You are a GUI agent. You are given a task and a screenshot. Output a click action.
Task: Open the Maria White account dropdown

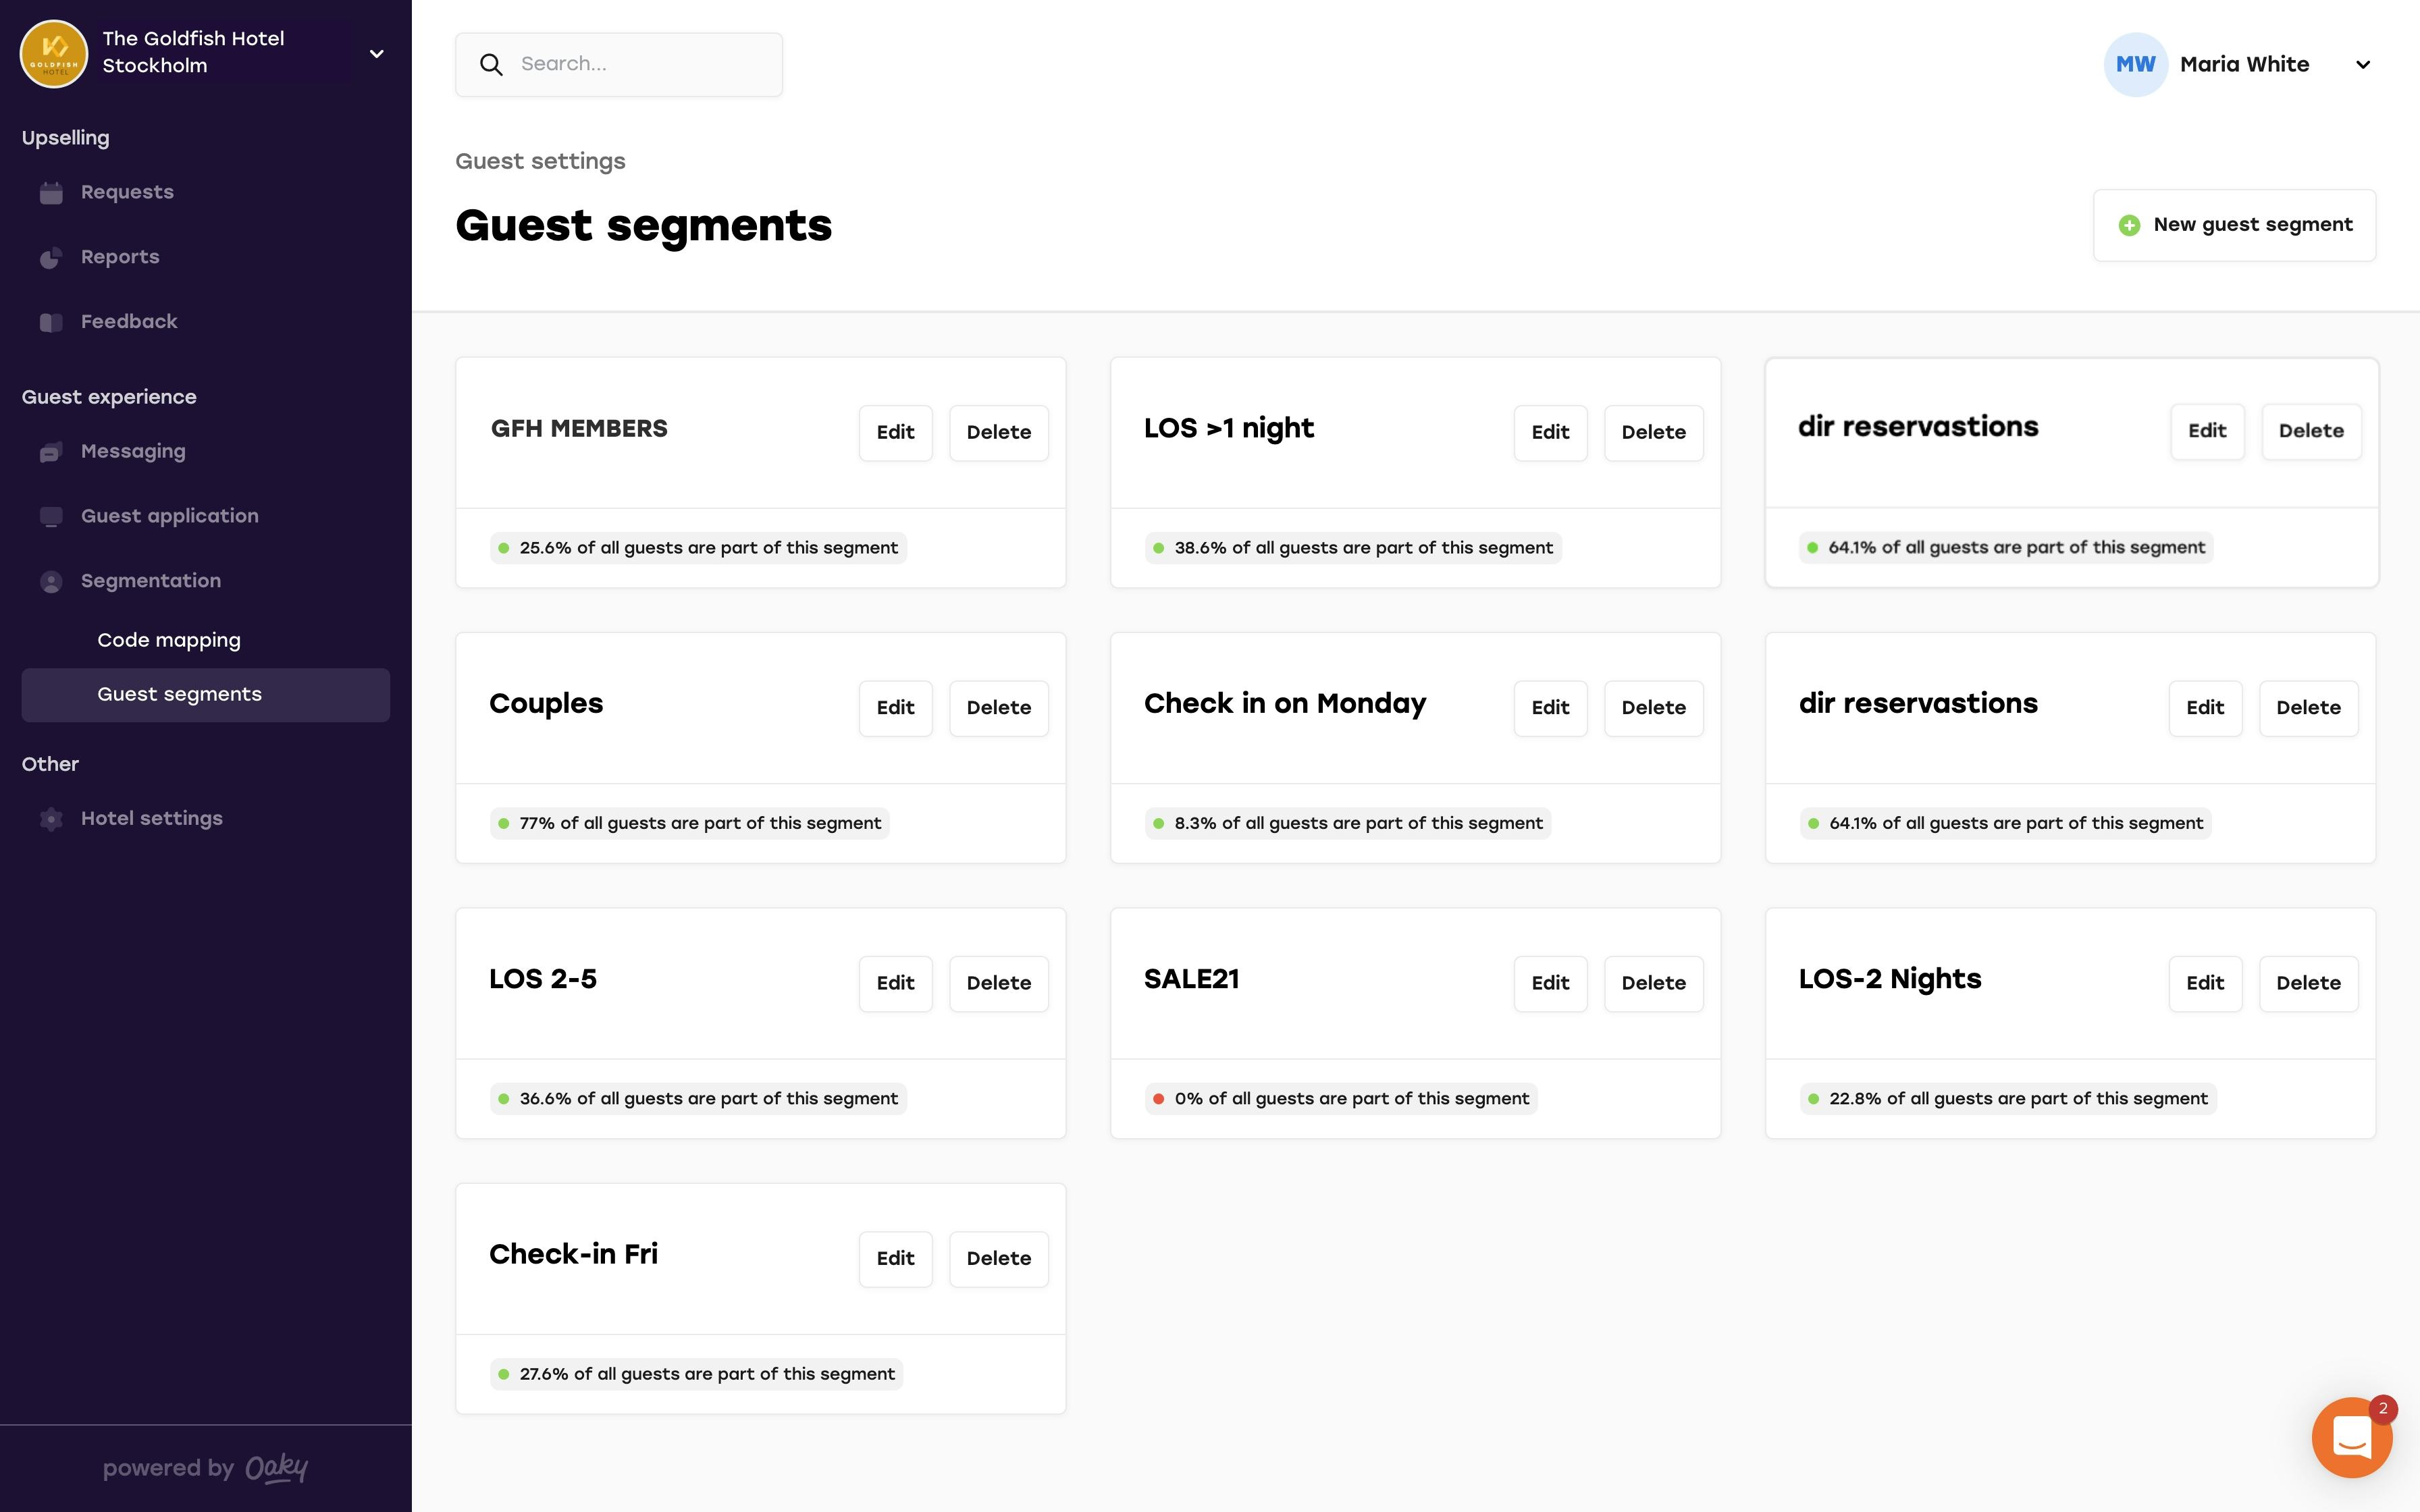pyautogui.click(x=2362, y=65)
